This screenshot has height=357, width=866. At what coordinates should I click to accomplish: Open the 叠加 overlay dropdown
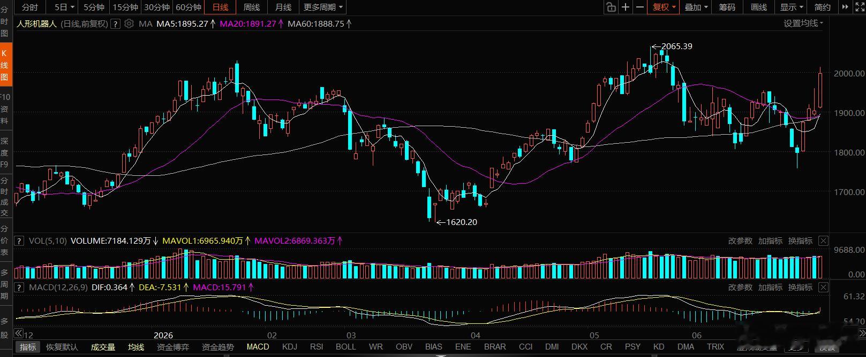point(696,7)
